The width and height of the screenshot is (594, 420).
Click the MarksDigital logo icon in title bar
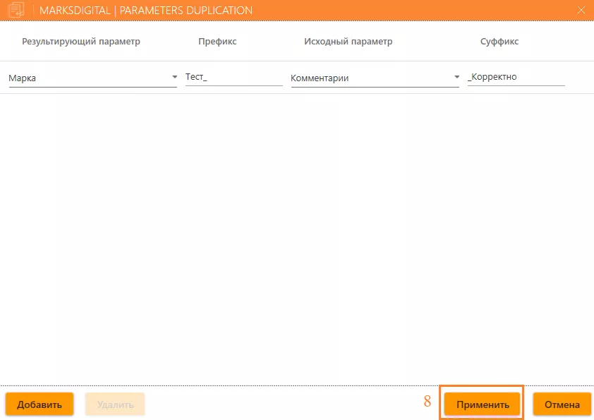16,10
